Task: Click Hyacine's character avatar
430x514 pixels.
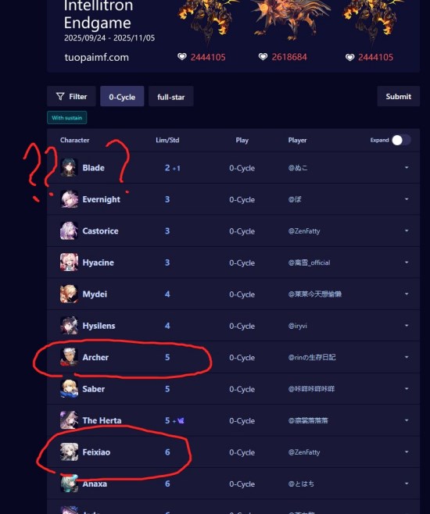Action: (70, 262)
